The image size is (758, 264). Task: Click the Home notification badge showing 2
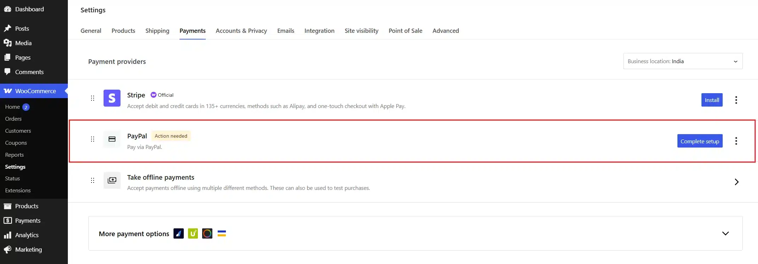26,107
